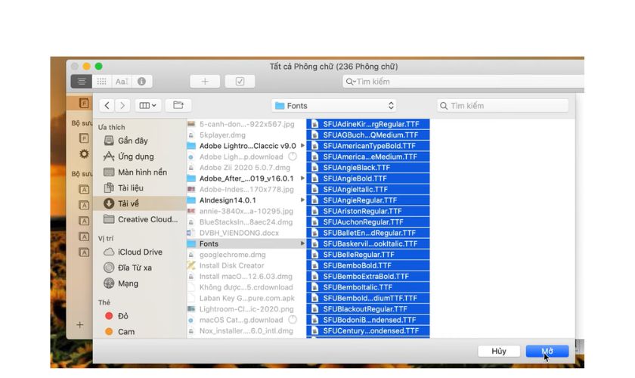Click the add font plus button
The image size is (635, 378).
coord(205,82)
